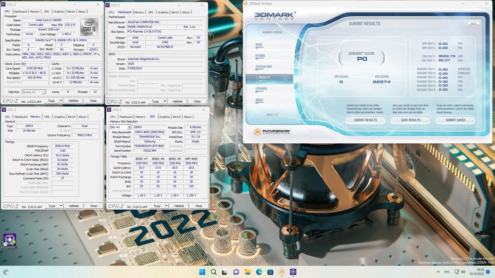Click Validate in Memory window
The height and width of the screenshot is (278, 495).
point(74,206)
